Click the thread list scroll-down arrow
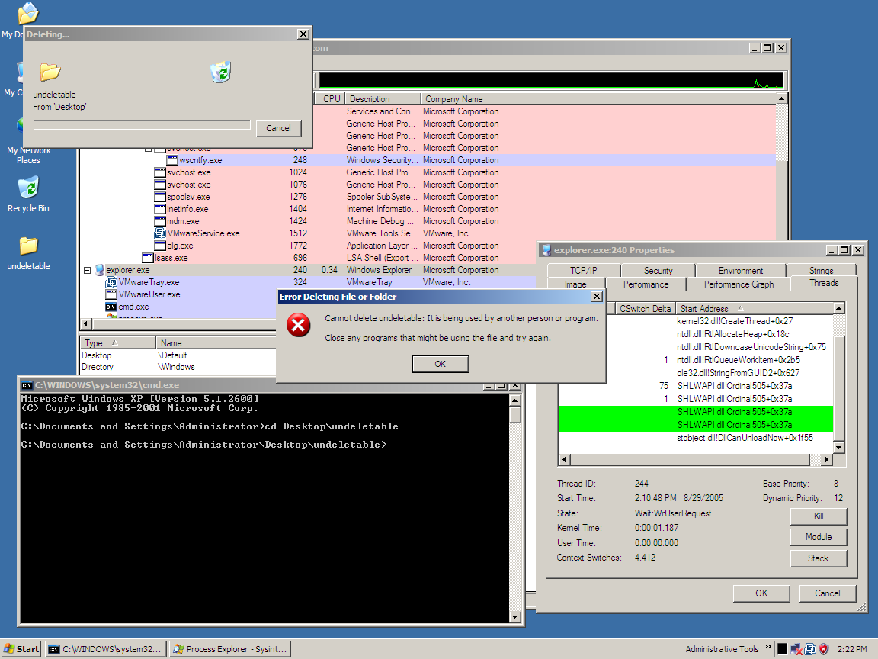The image size is (878, 659). point(839,447)
